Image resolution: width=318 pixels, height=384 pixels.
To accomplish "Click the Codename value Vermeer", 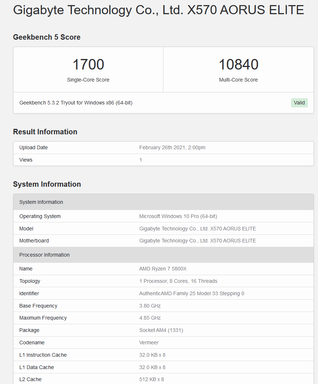I will tap(149, 343).
